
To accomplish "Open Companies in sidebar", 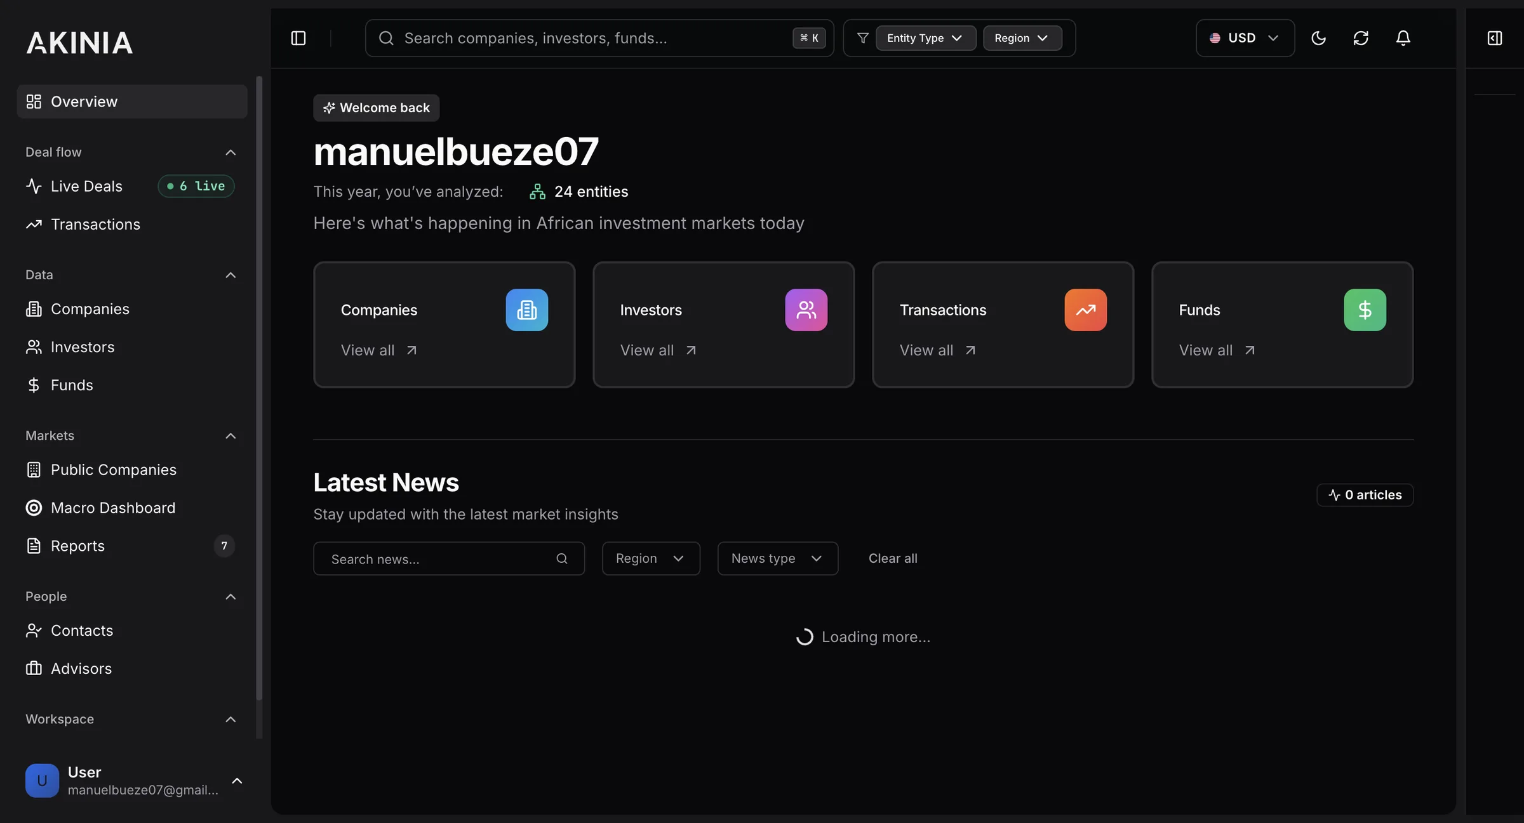I will click(131, 309).
